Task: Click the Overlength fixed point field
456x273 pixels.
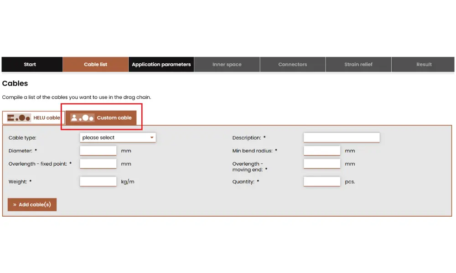Action: [98, 164]
